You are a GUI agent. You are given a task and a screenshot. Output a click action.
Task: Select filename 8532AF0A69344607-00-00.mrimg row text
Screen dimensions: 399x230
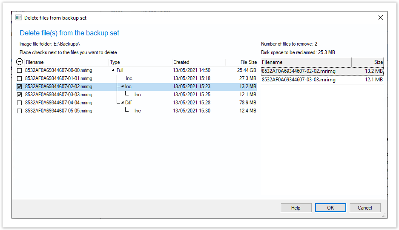pyautogui.click(x=58, y=70)
